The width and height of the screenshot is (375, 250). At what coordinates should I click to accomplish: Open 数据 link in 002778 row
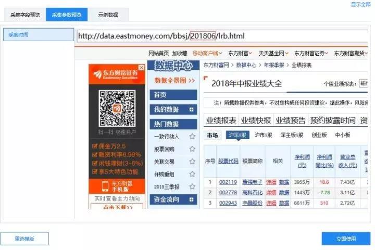point(284,193)
